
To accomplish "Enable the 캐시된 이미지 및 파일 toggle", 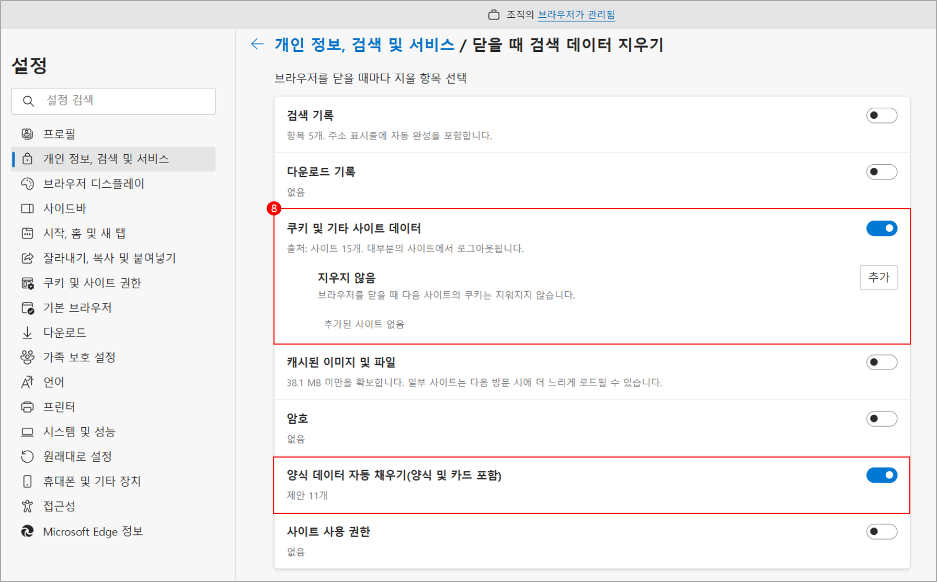I will click(x=881, y=362).
